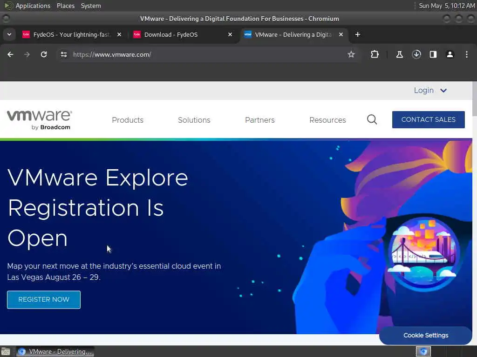Click the VMware taskbar window button

coord(55,351)
